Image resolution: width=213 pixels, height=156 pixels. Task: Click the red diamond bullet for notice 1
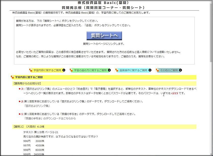point(20,114)
